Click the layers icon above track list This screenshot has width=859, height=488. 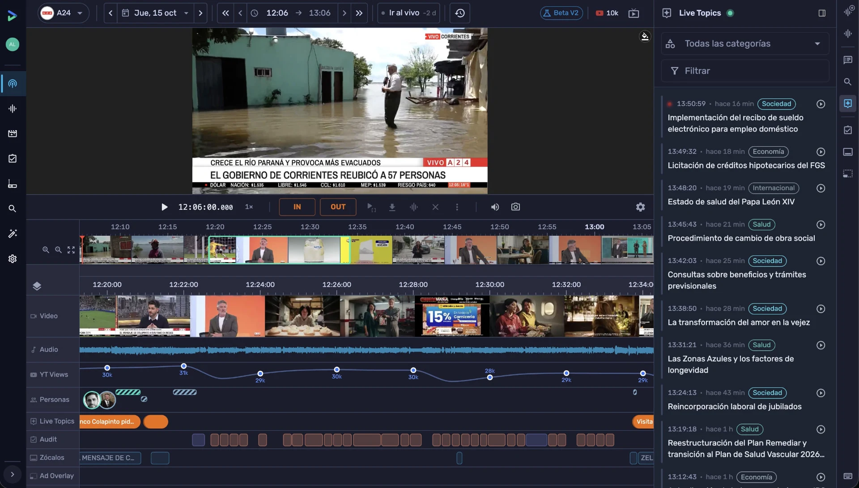coord(37,286)
